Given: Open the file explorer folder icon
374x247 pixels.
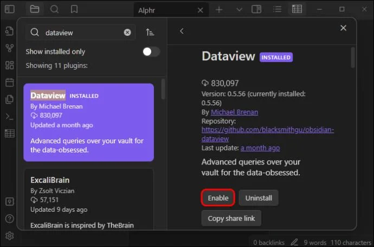Looking at the screenshot, I should click(x=35, y=9).
